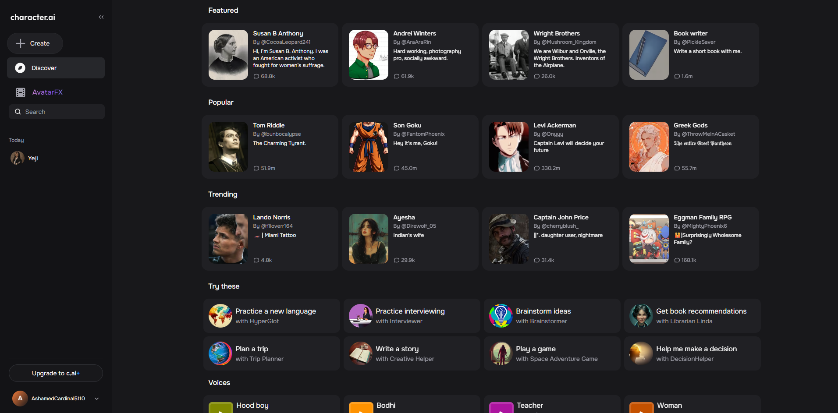Click the Space Adventure Game icon
This screenshot has width=838, height=413.
pos(501,353)
